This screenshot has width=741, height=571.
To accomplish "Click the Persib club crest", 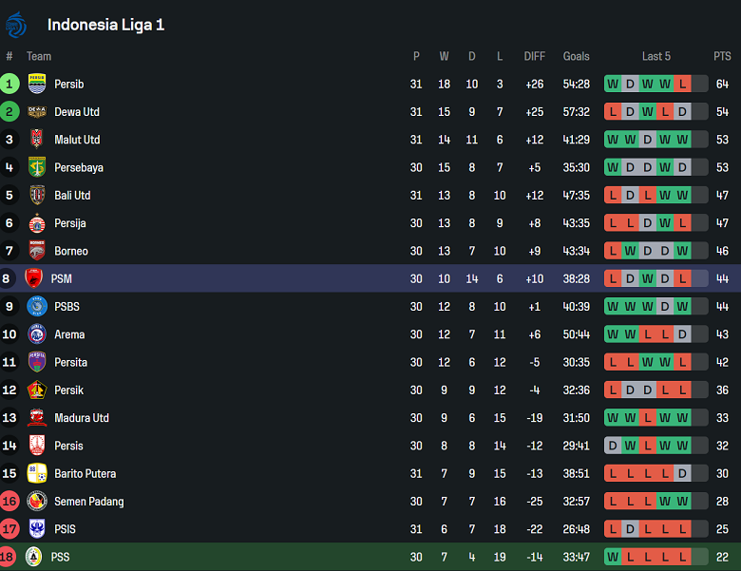I will [37, 84].
